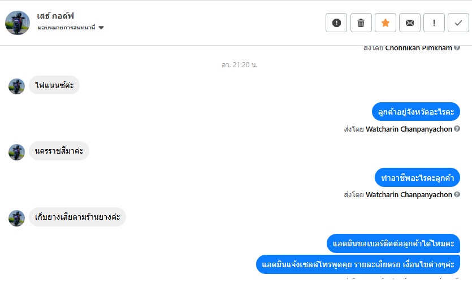Click the sender name above ทำอาชีพอะไรคะลูกค้า
The image size is (472, 283).
[409, 129]
